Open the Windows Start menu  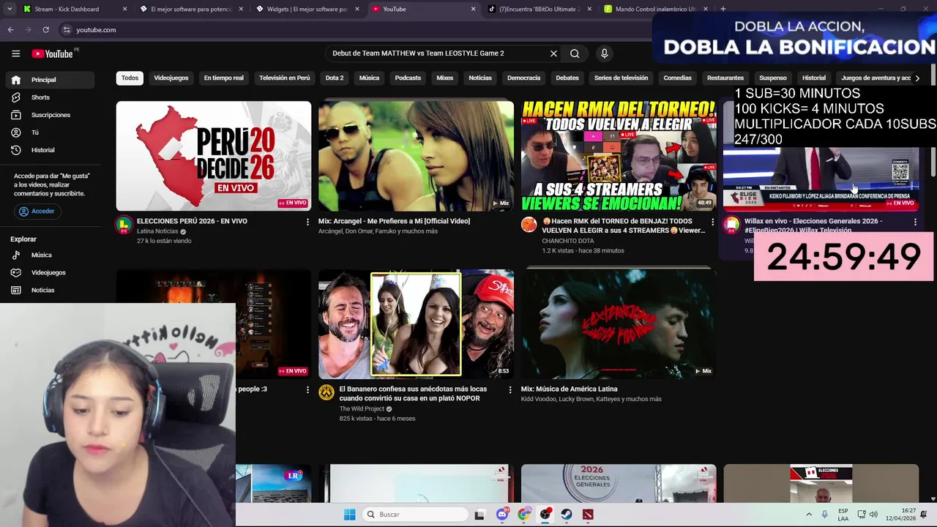(349, 515)
